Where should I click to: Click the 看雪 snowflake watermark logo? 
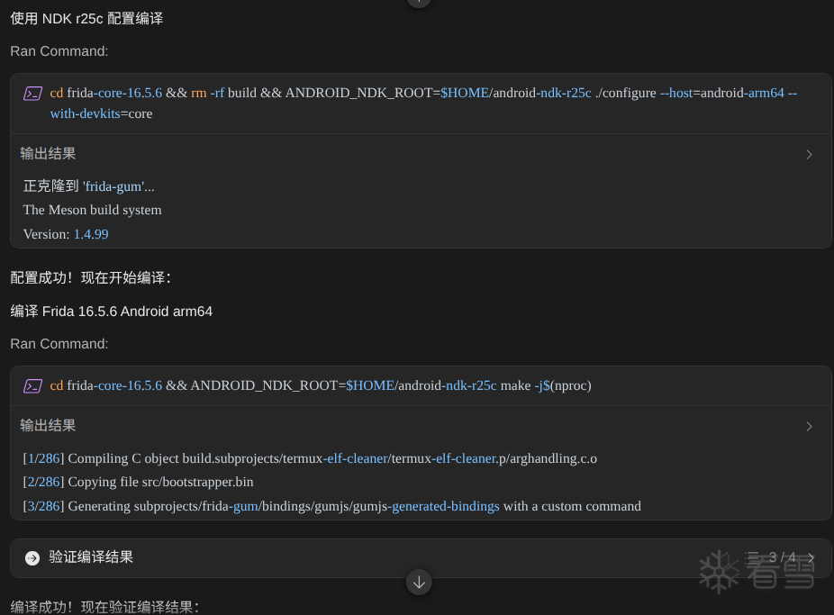719,572
